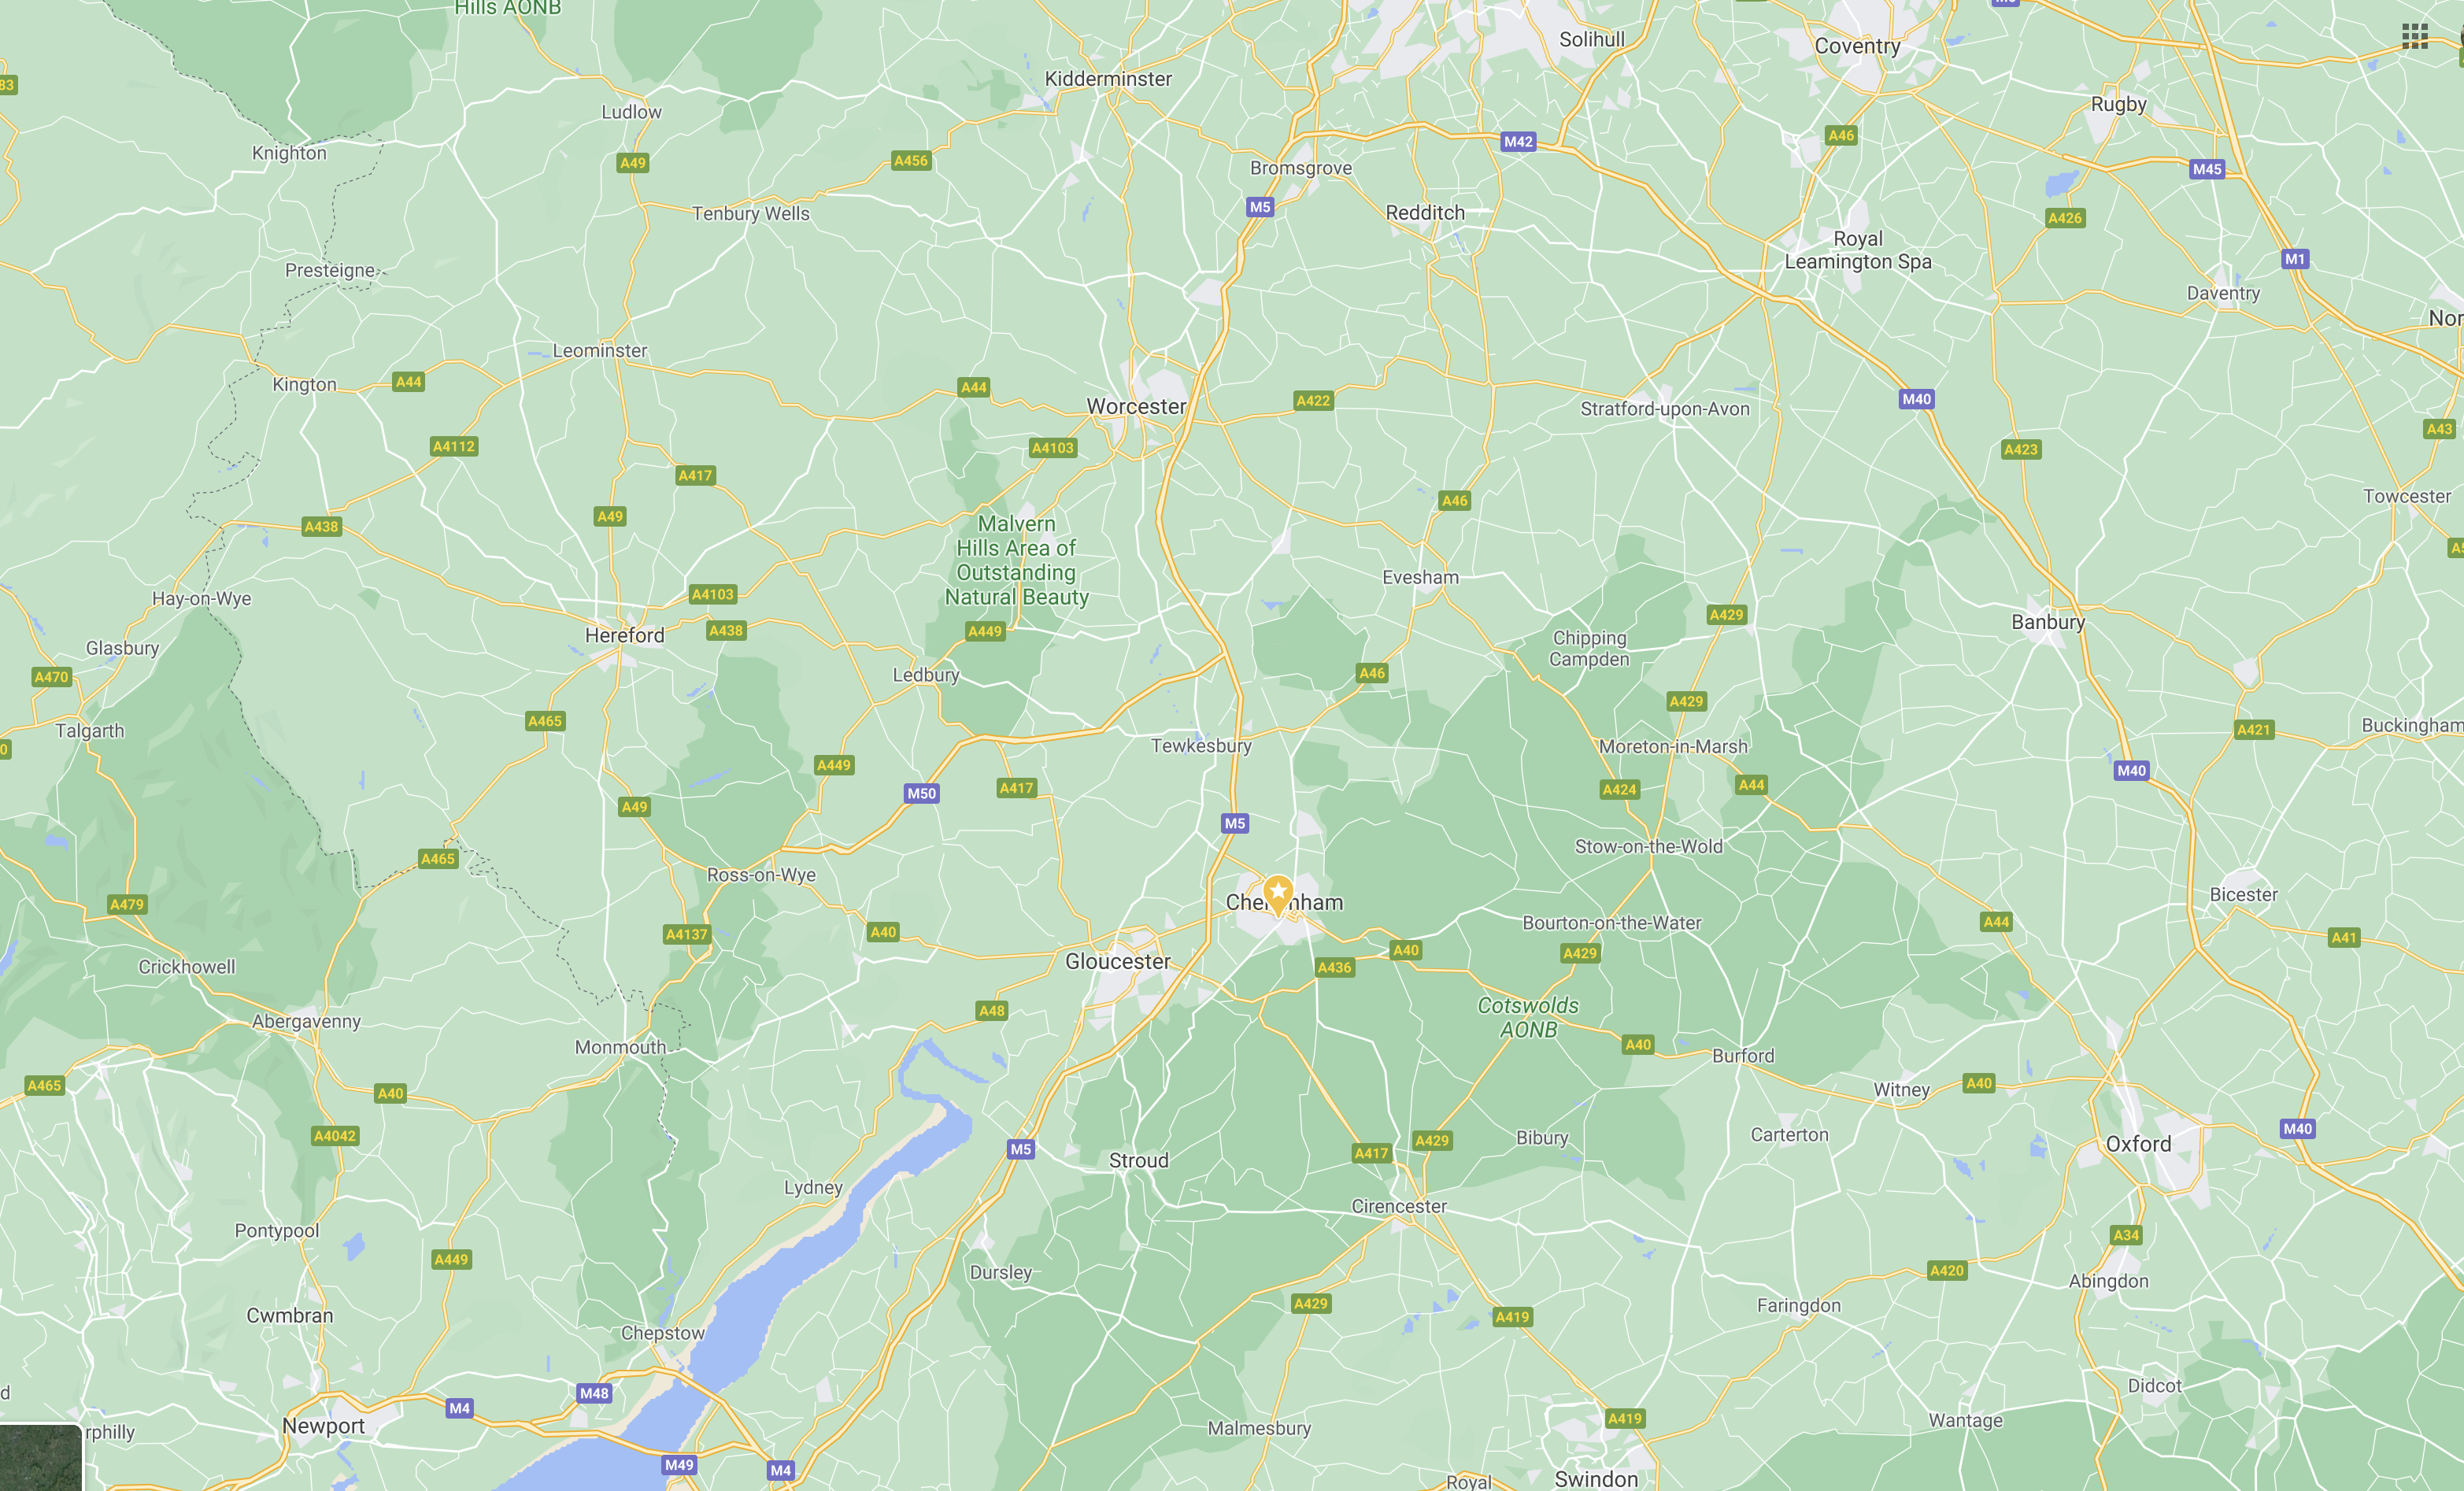The height and width of the screenshot is (1491, 2464).
Task: Click the Oxford city label
Action: pos(2138,1144)
